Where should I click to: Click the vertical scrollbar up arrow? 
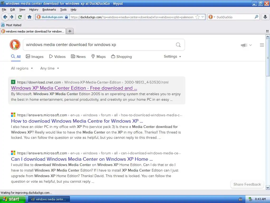[268, 36]
